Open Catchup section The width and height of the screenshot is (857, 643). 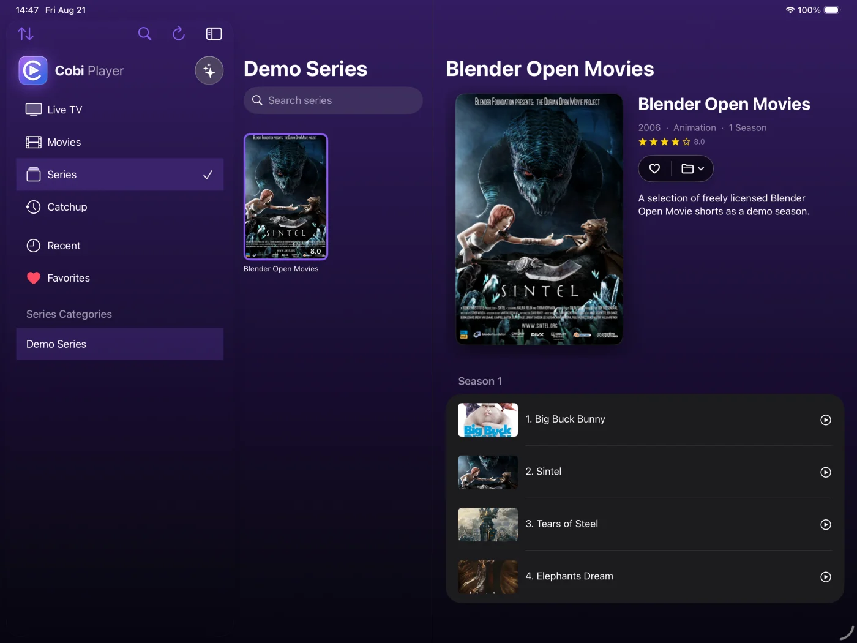pyautogui.click(x=120, y=207)
